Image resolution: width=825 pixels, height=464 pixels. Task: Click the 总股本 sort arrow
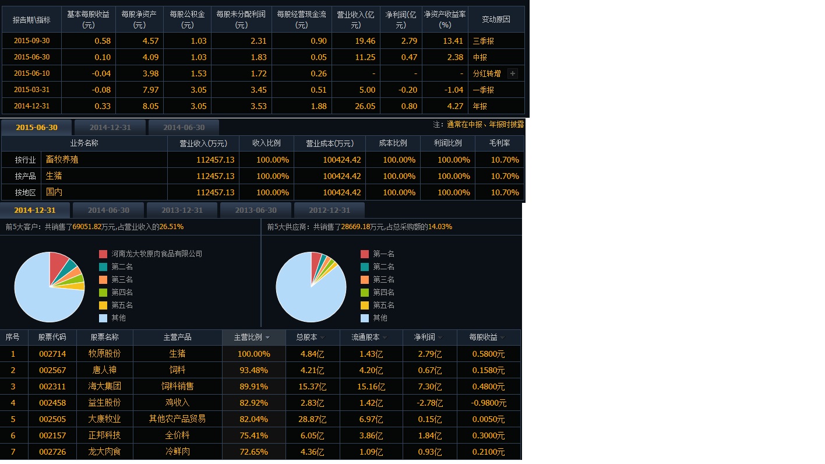click(x=322, y=338)
